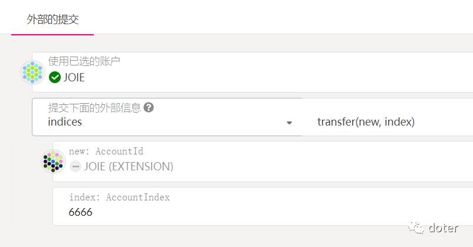The height and width of the screenshot is (247, 473).
Task: Click the 提交下面的外部信息 label
Action: tap(94, 108)
